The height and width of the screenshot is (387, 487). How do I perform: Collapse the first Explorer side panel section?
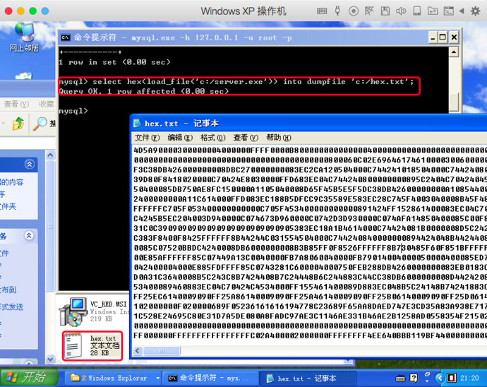(30, 164)
